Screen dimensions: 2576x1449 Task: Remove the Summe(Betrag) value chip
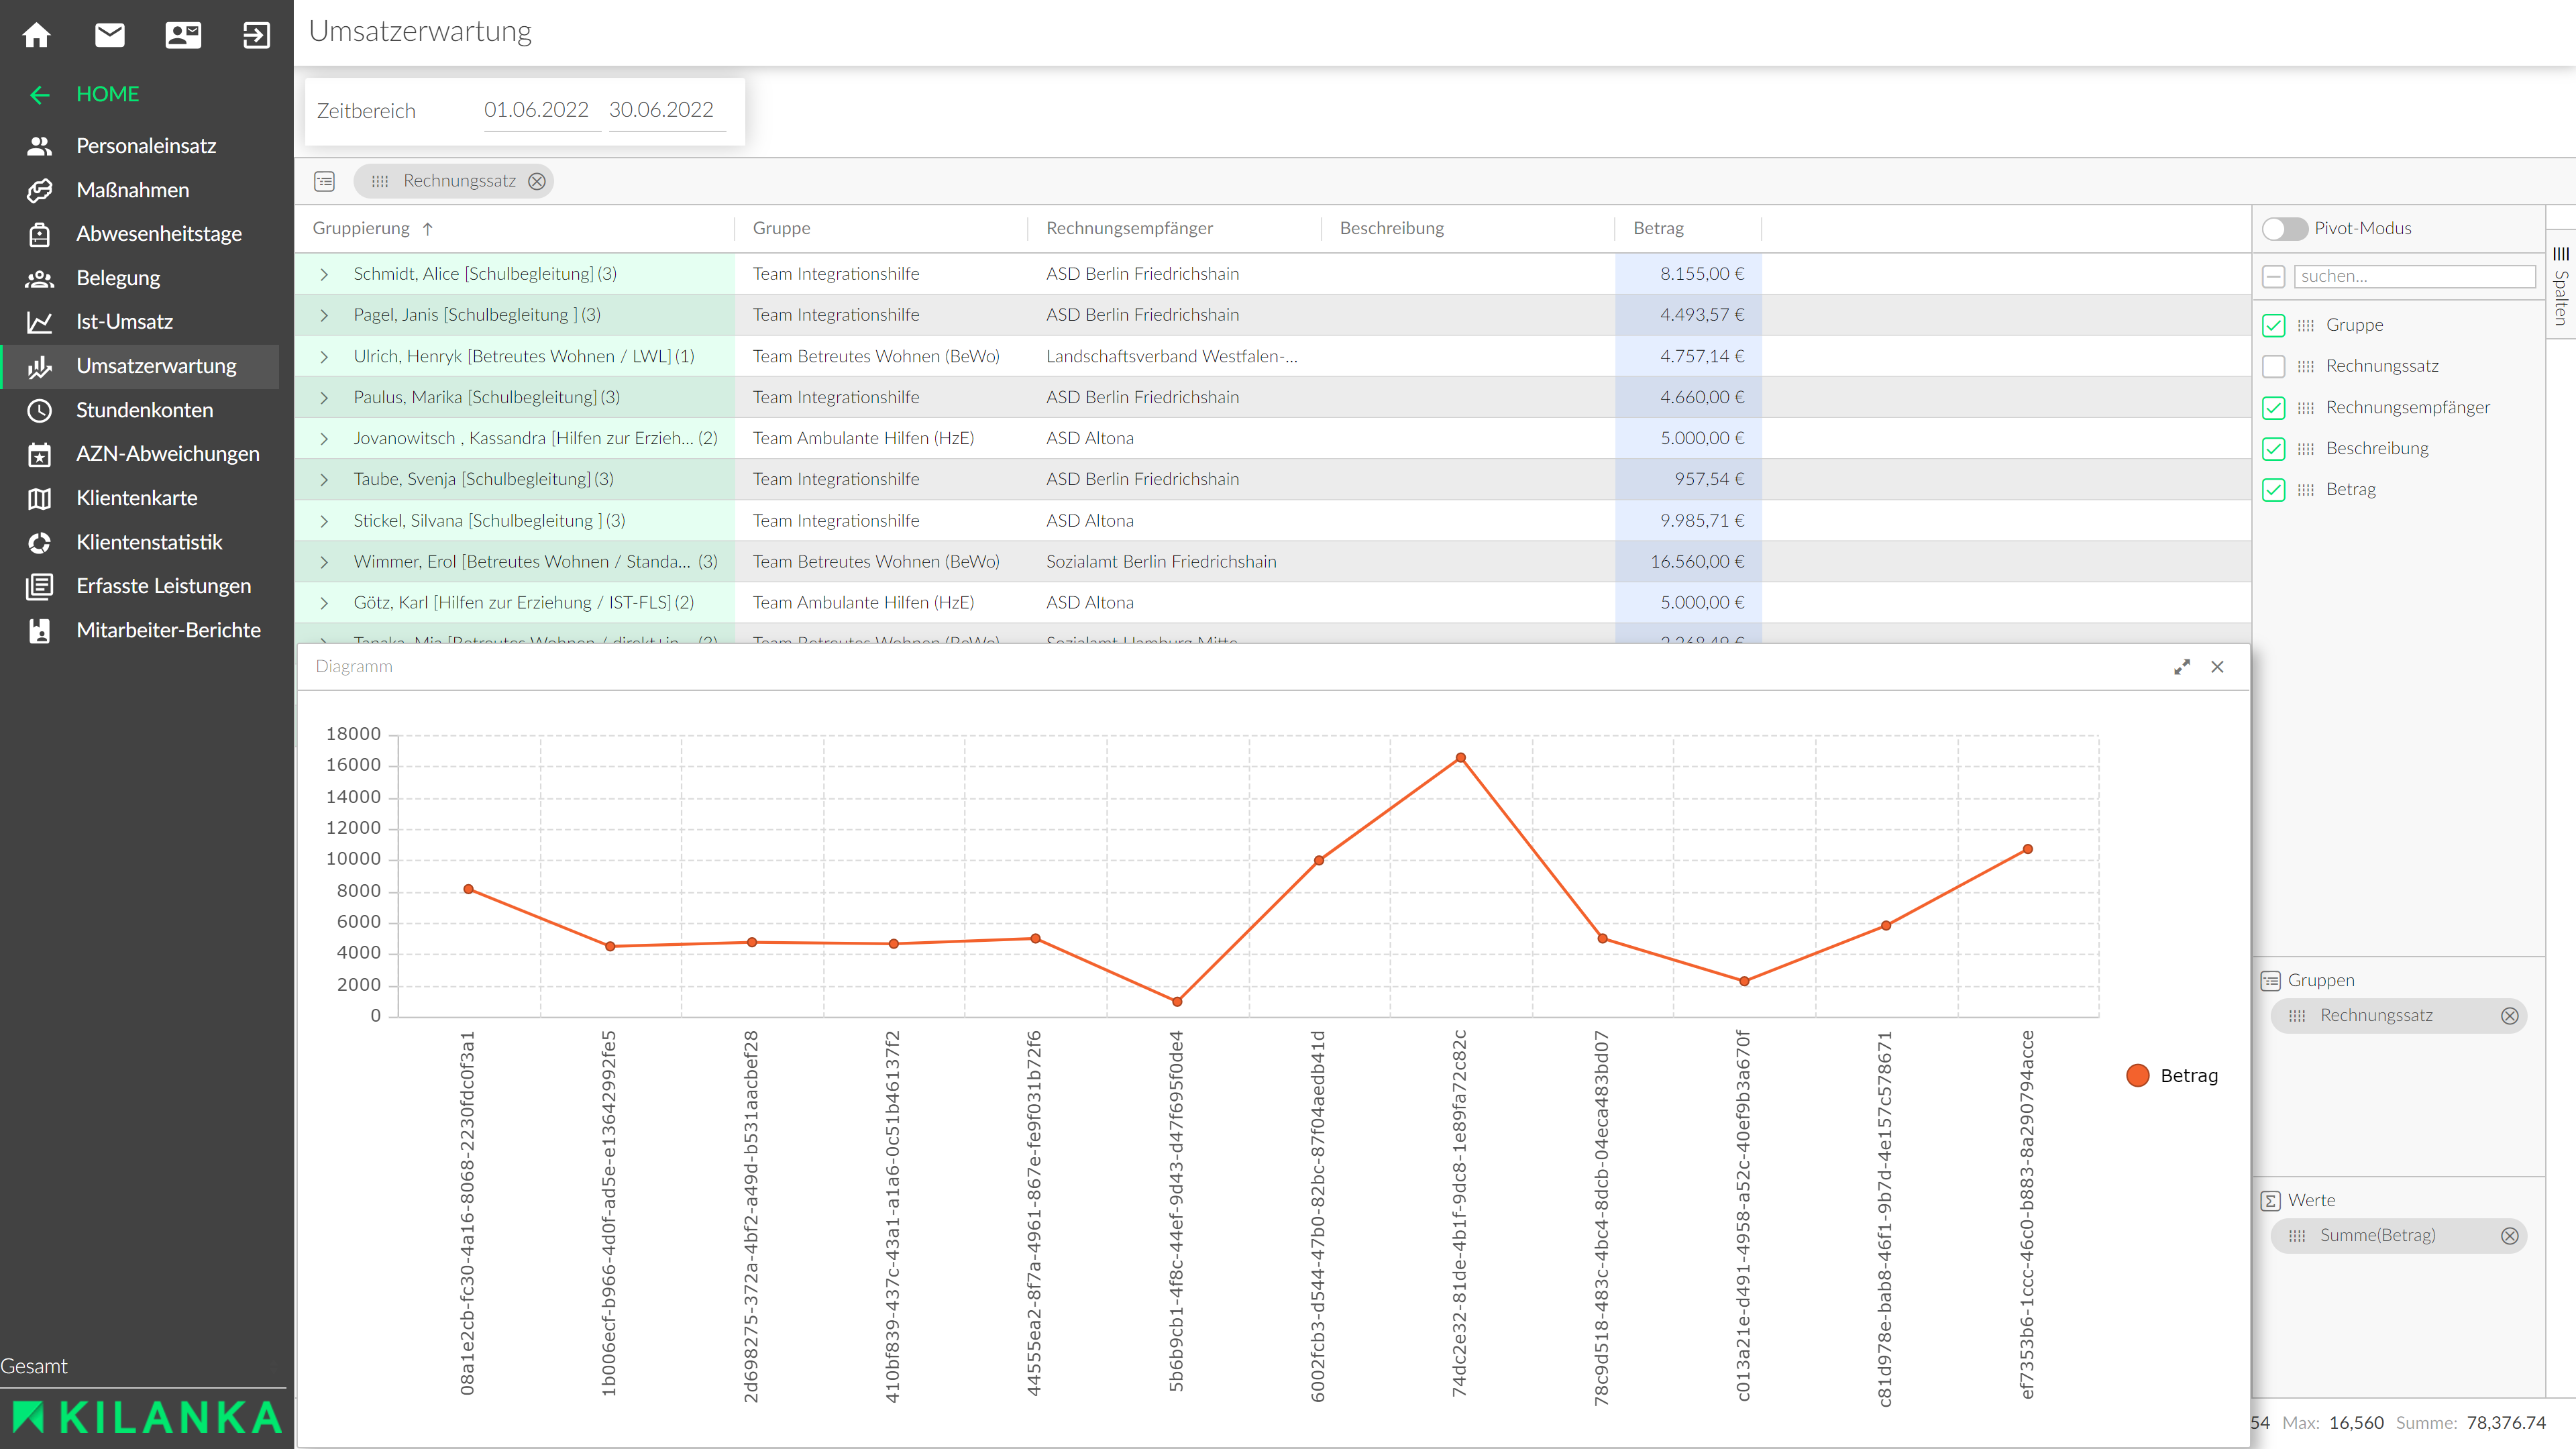point(2509,1235)
